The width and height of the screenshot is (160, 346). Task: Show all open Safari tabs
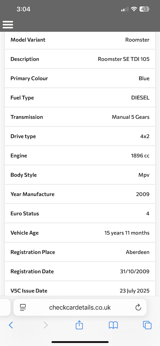click(x=147, y=325)
